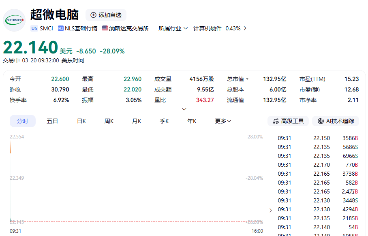Switch to the 日K chart tab
Screen dimensions: 368x236
(81, 121)
